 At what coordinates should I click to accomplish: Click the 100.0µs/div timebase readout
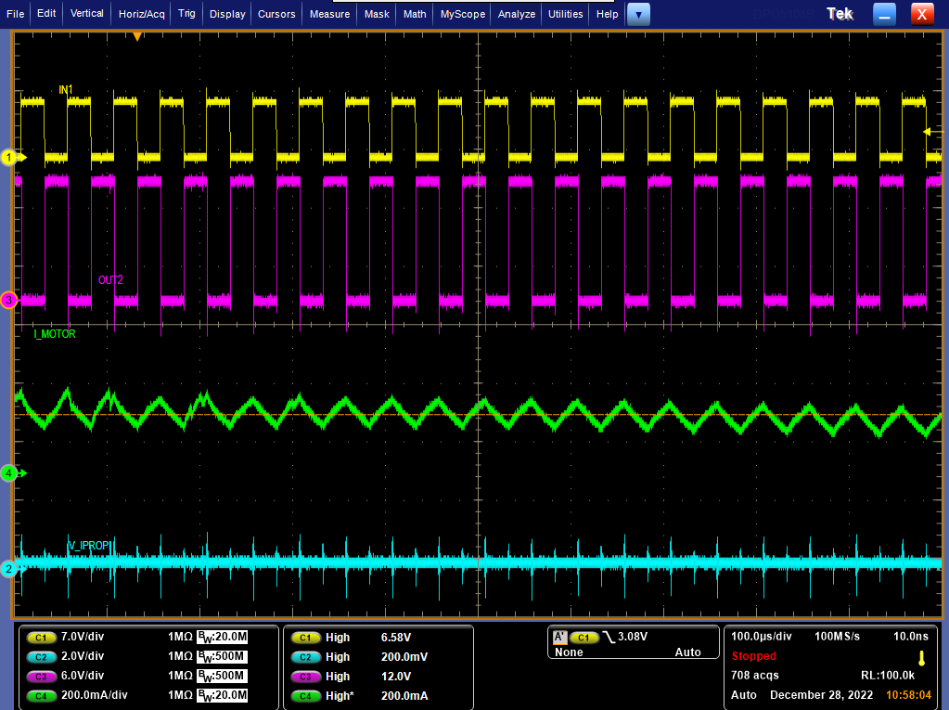[x=760, y=638]
